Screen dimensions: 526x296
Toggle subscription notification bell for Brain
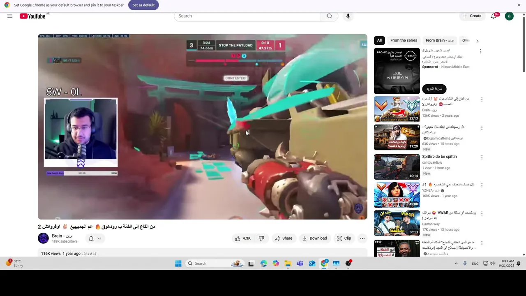(91, 238)
